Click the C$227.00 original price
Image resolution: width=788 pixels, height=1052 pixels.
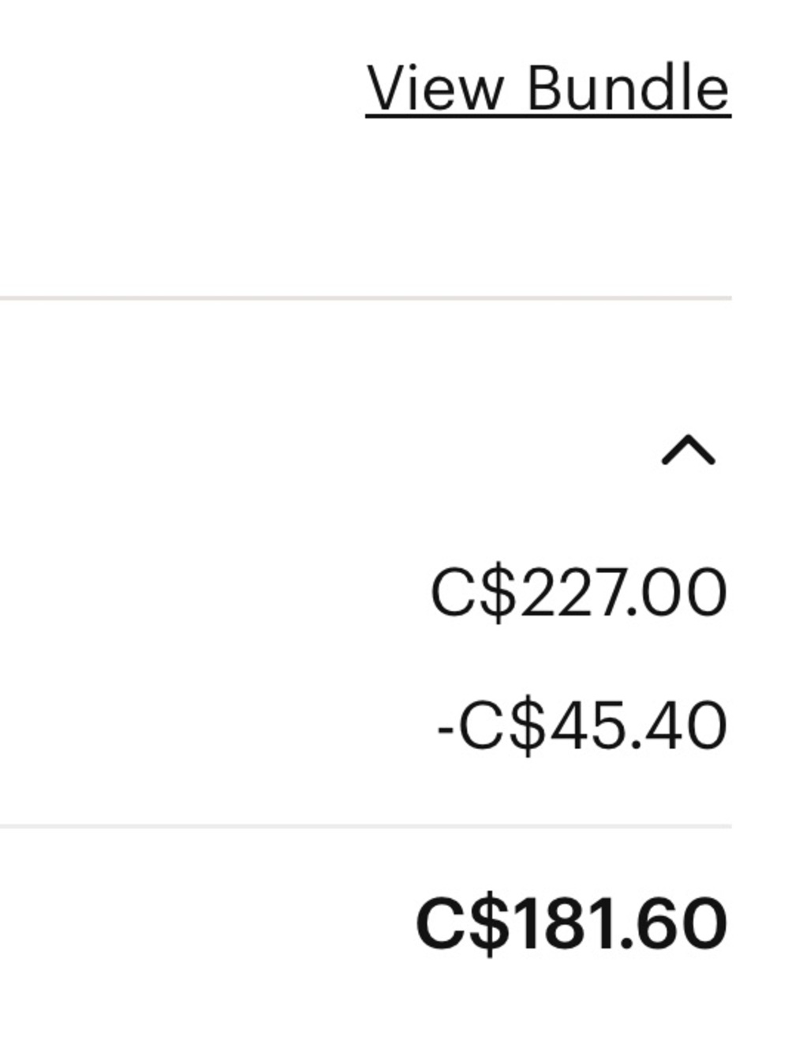pos(578,593)
